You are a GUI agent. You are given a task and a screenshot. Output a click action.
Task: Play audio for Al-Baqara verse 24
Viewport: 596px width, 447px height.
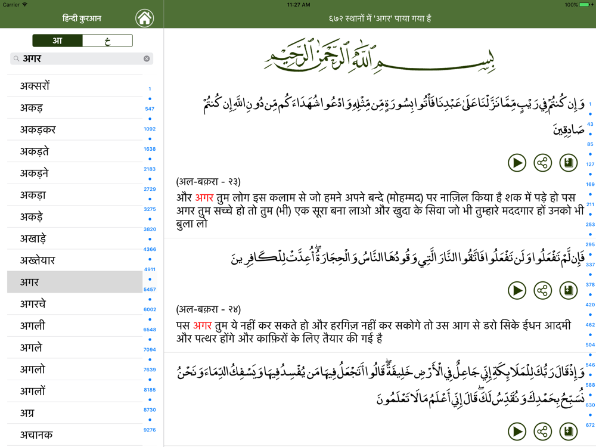coord(517,290)
